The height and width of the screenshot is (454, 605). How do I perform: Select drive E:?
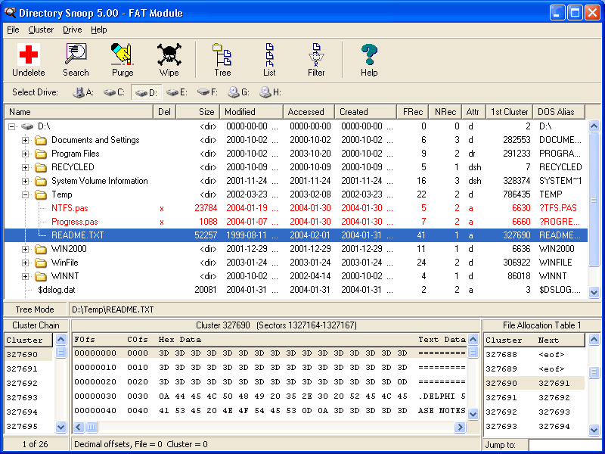(177, 92)
